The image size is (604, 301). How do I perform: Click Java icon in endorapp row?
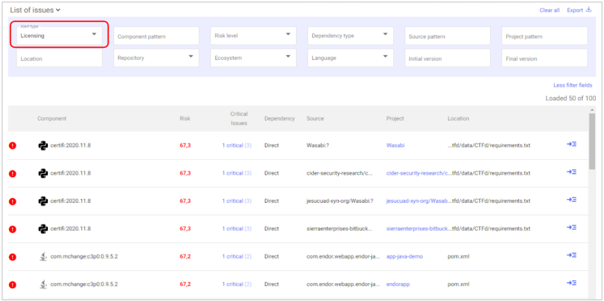(x=43, y=284)
